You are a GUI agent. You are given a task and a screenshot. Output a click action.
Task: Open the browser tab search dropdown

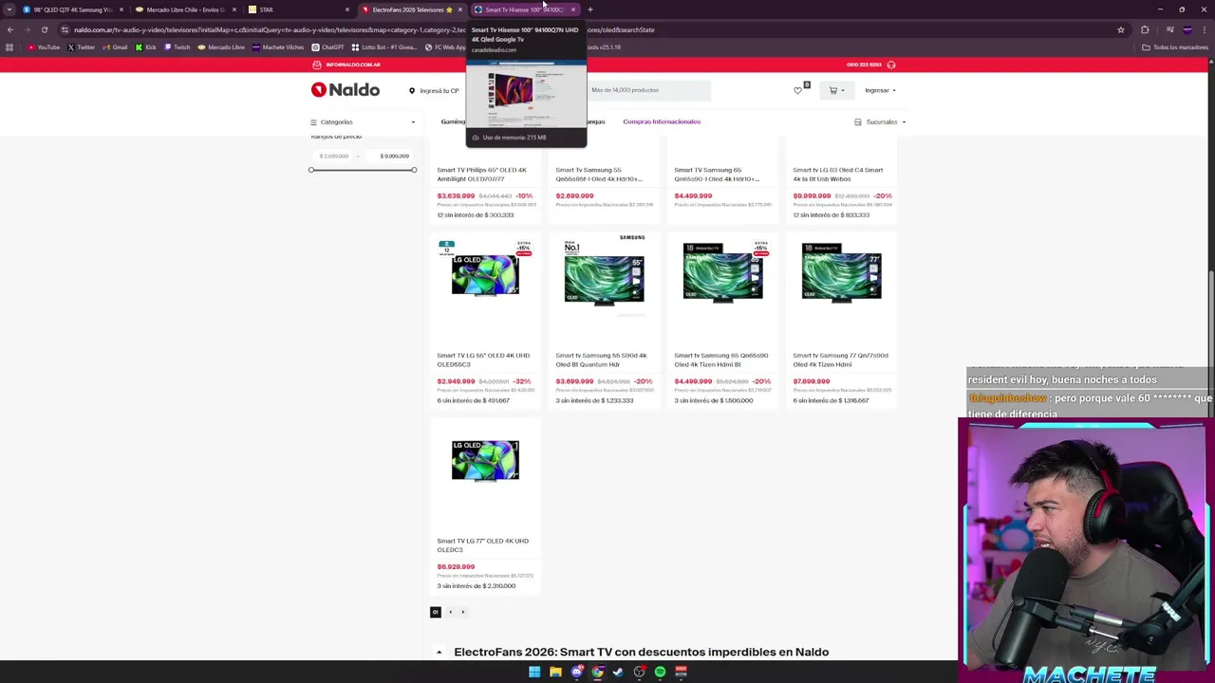tap(9, 9)
